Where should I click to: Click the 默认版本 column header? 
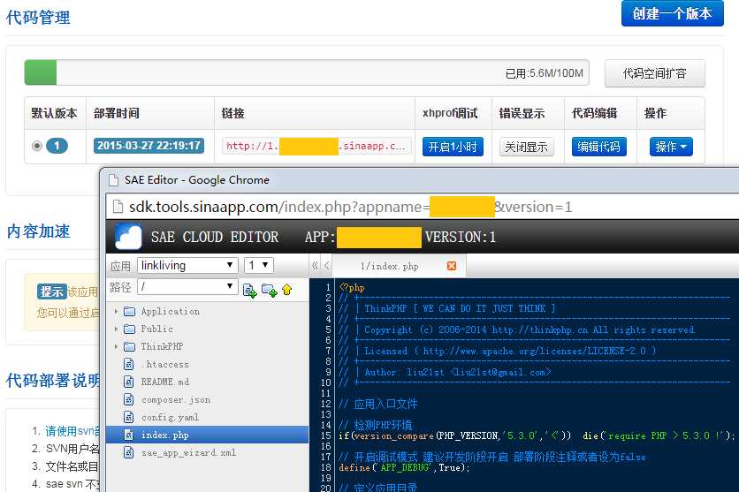coord(54,113)
